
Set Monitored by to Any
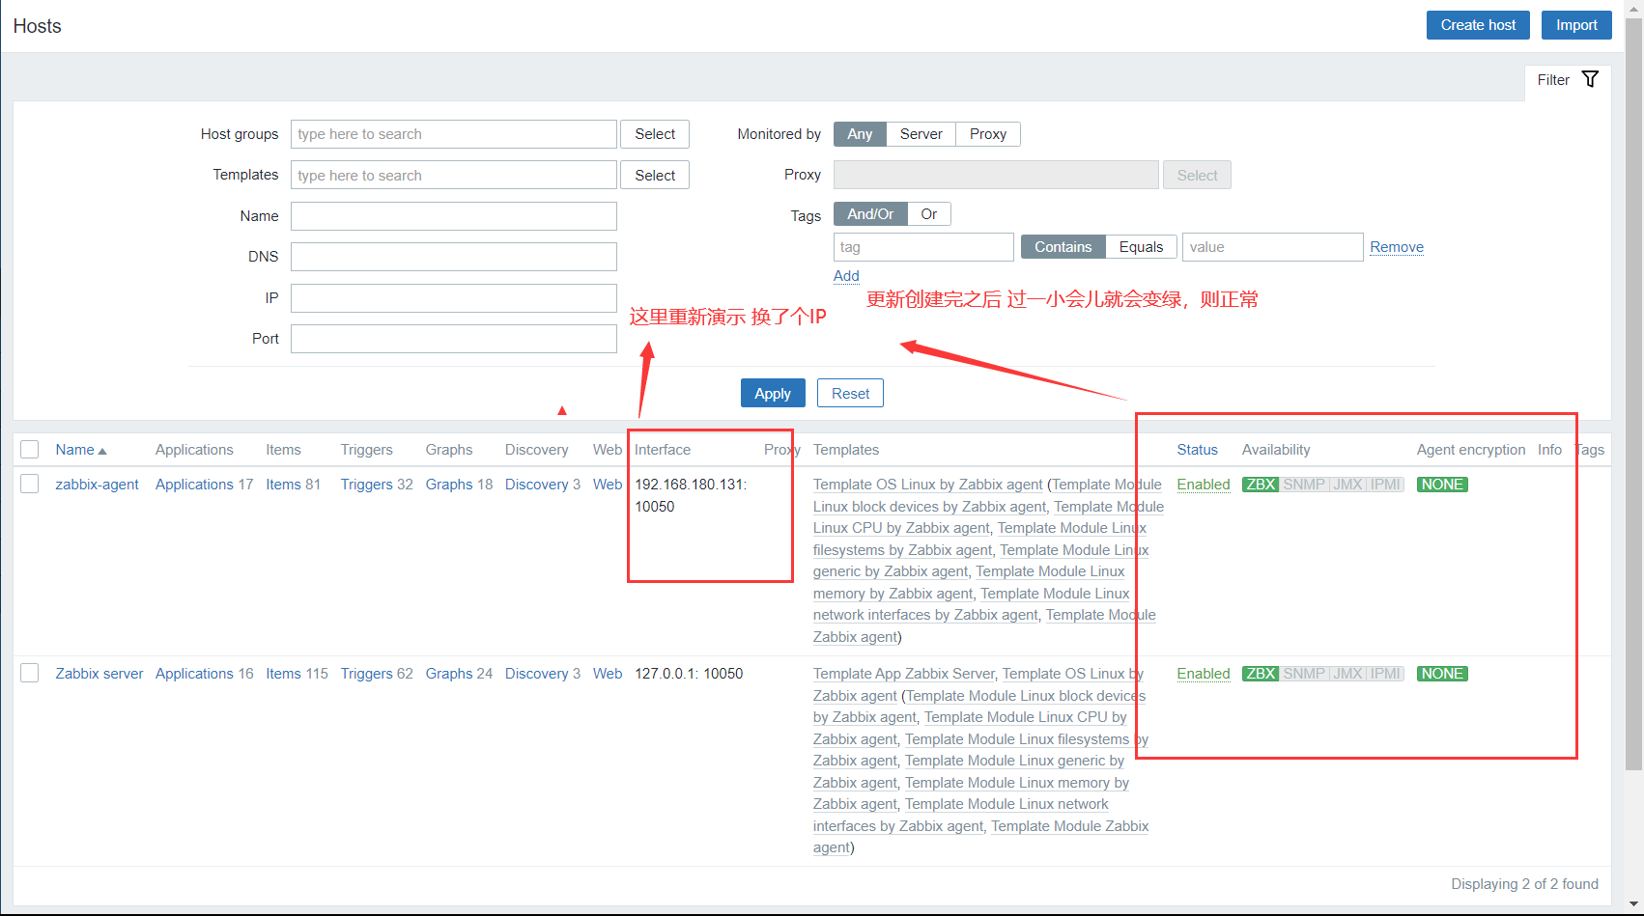tap(860, 134)
